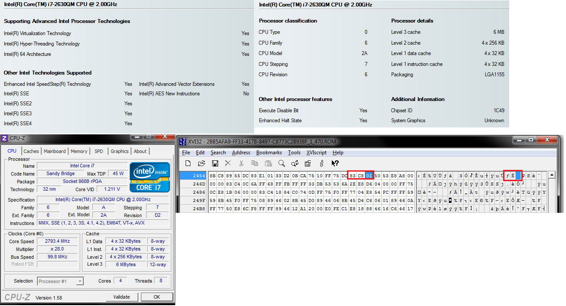Click the Intel Core i7 logo
Viewport: 566px width, 306px height.
point(149,177)
